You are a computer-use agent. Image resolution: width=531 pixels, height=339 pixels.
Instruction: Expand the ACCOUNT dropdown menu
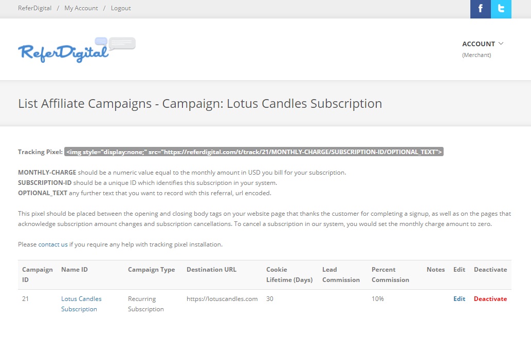483,44
